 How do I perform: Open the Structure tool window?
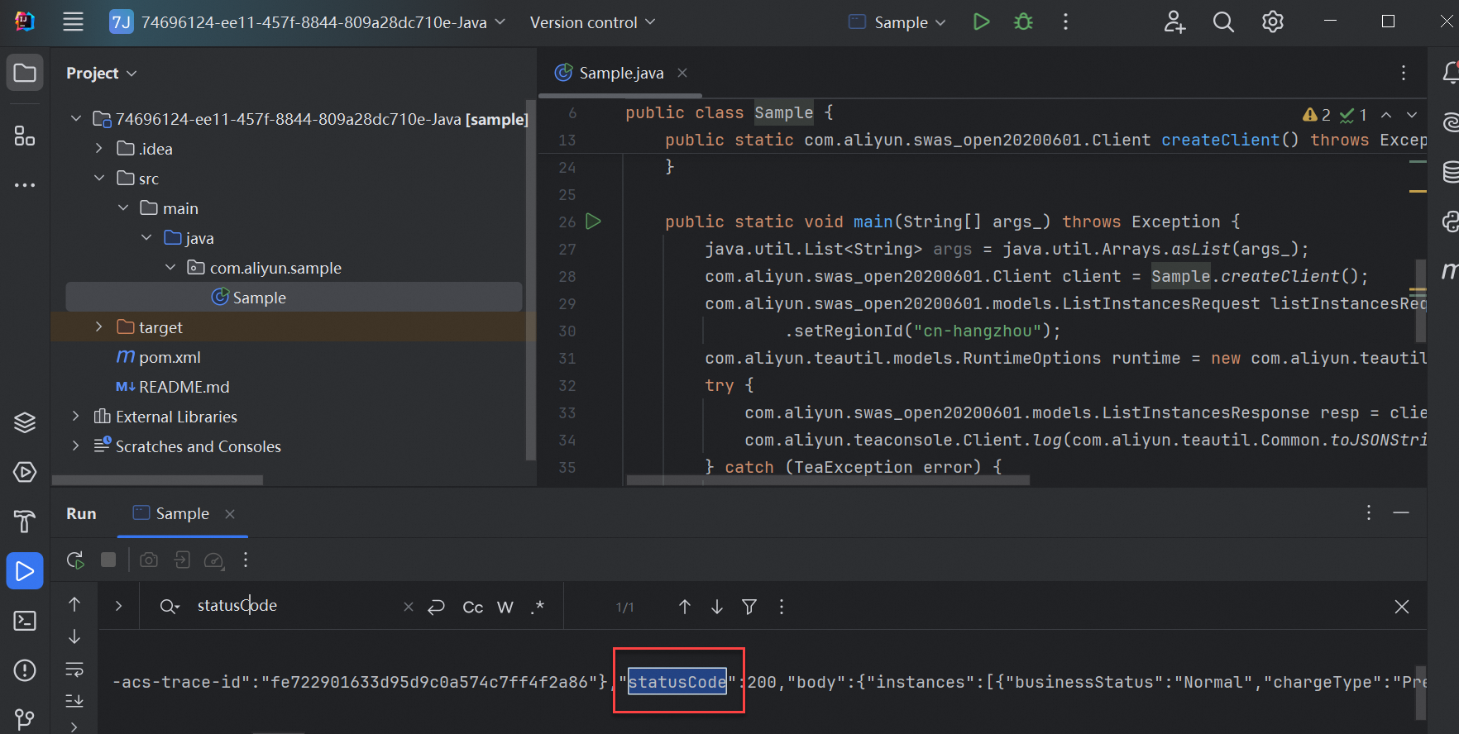[x=25, y=136]
